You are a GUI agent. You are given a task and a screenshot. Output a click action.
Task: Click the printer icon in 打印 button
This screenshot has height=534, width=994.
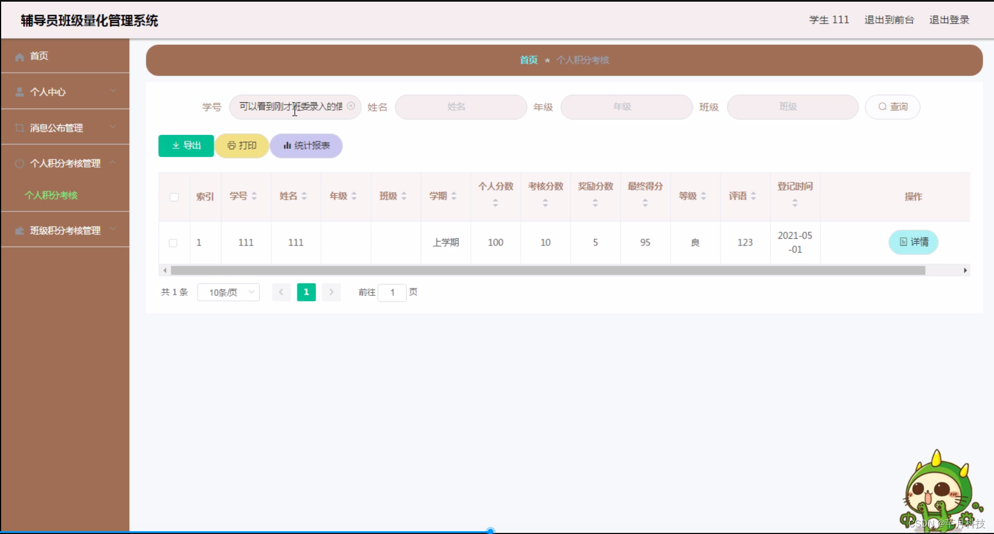(230, 145)
